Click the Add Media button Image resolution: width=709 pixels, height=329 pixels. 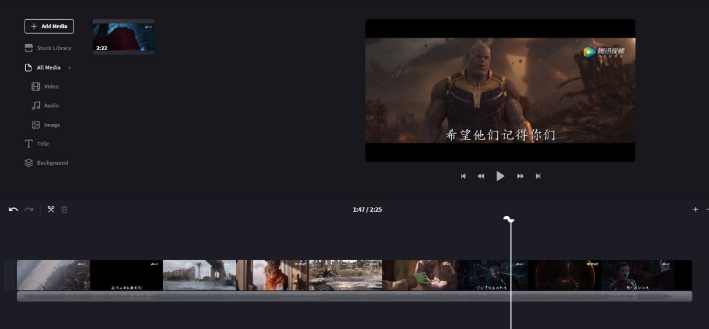(x=49, y=26)
